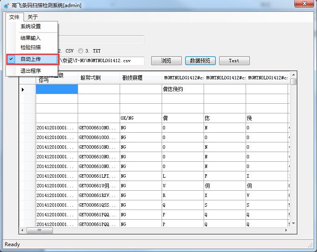Image resolution: width=317 pixels, height=252 pixels.
Task: Open the 关于 menu
Action: pos(32,17)
